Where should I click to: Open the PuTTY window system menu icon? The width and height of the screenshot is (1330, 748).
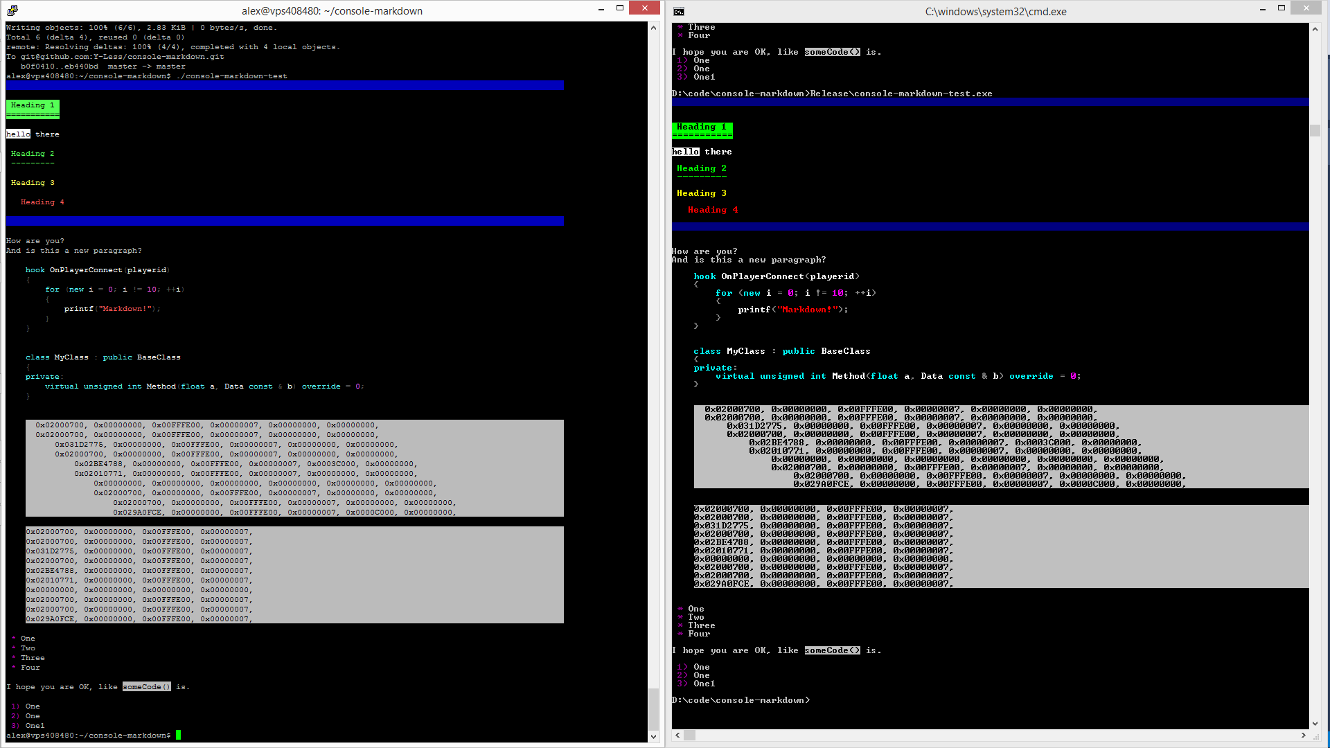click(x=12, y=10)
